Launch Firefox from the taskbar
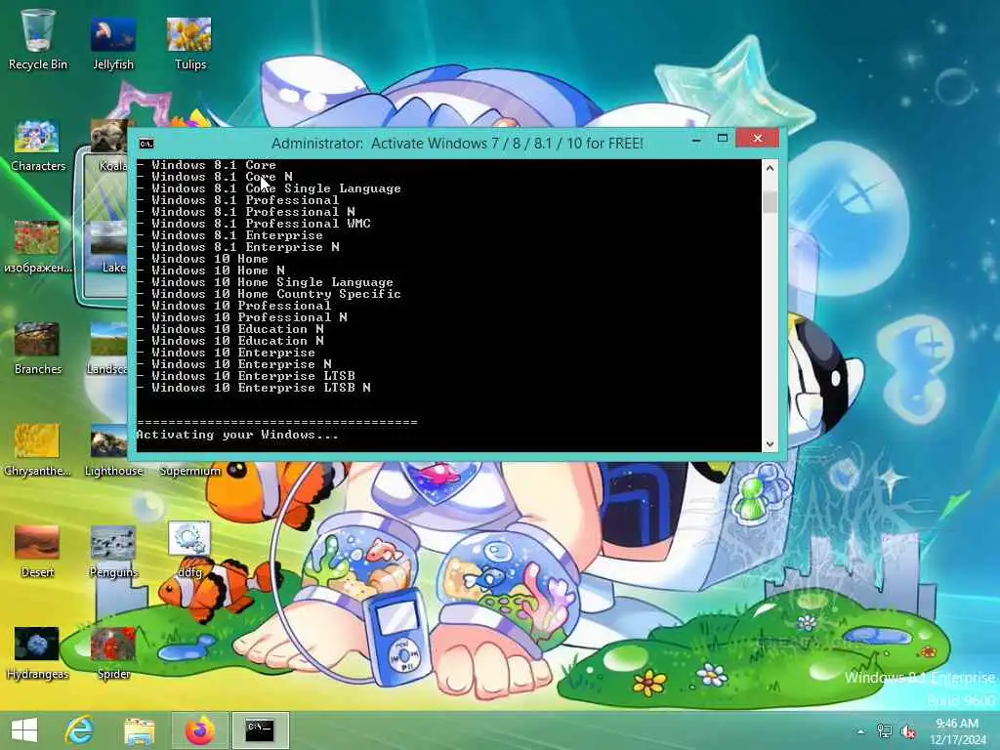The height and width of the screenshot is (750, 1000). pos(199,730)
